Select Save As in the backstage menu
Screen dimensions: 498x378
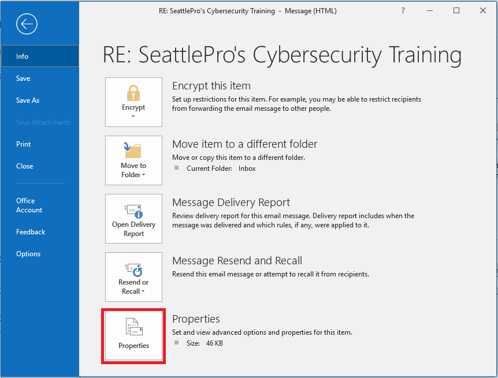(x=40, y=100)
